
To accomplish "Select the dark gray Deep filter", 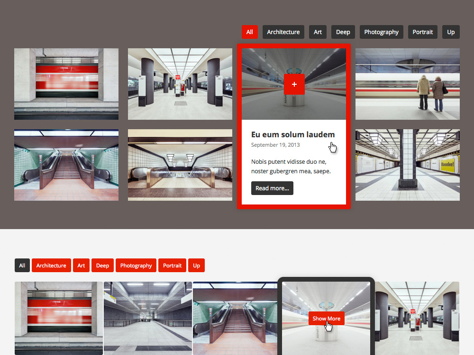I will click(x=343, y=32).
